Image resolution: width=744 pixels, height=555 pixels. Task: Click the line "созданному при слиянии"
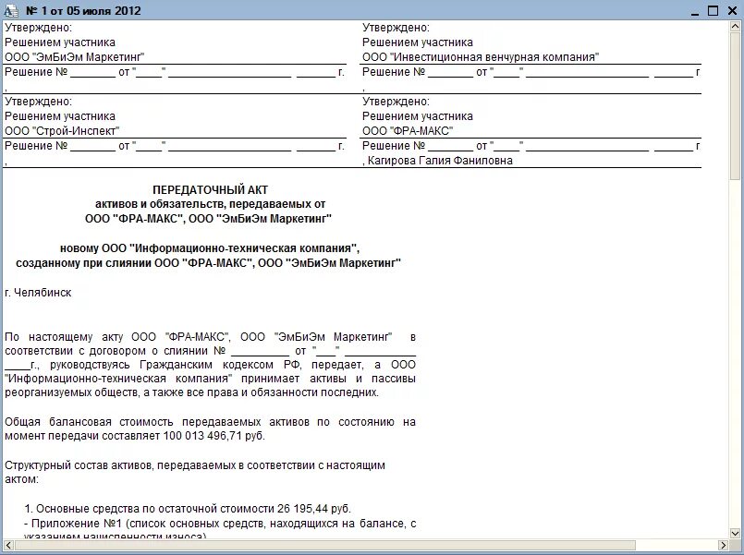click(x=208, y=263)
